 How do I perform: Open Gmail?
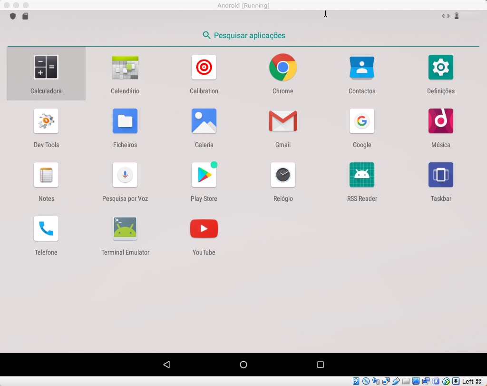click(282, 121)
